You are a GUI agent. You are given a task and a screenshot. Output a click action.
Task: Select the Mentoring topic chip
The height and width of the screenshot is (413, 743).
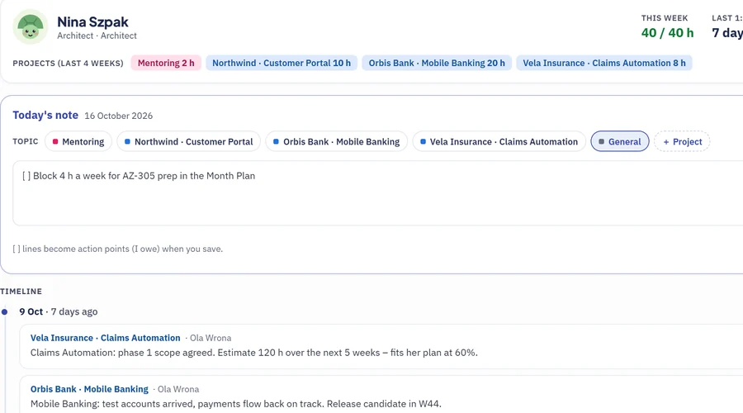78,141
